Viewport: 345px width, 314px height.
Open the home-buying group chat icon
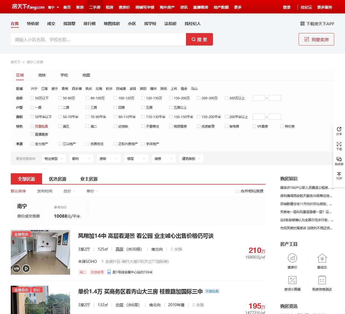(x=339, y=160)
